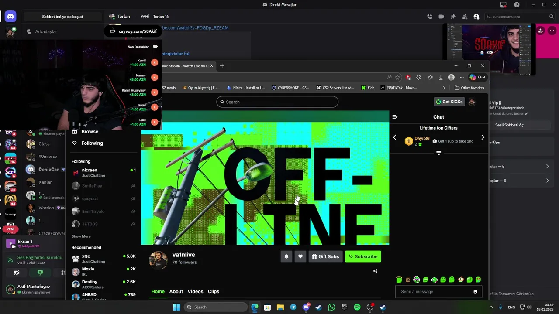Open emoji picker in chat message box
The image size is (559, 314).
[475, 292]
